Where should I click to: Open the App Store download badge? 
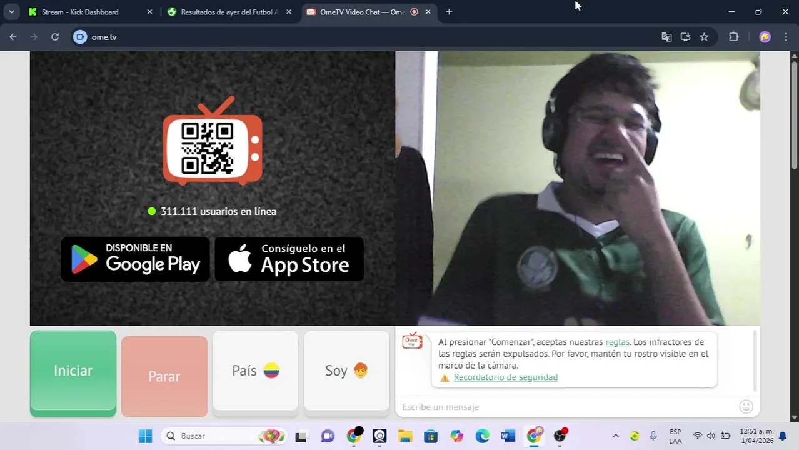[x=289, y=259]
